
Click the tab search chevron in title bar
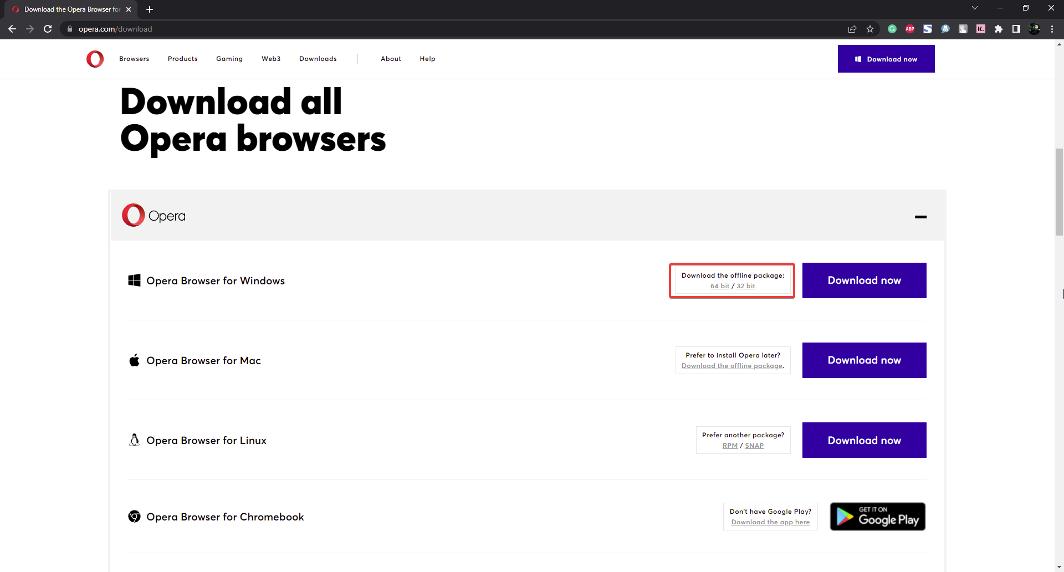[975, 8]
